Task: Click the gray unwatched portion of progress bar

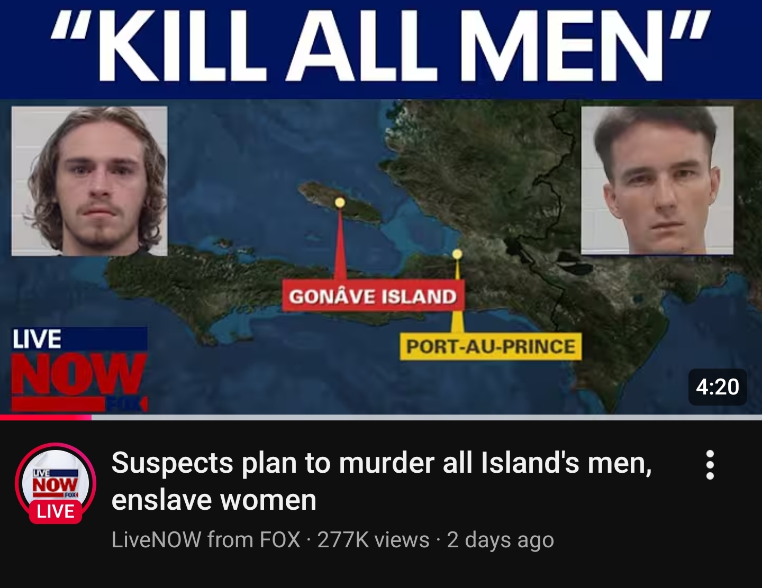Action: point(427,418)
